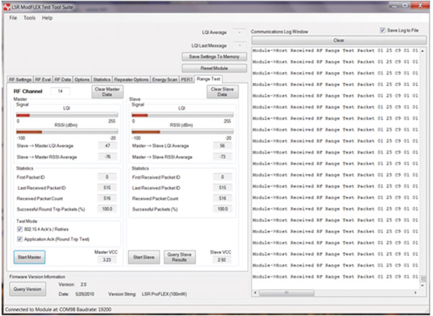Click Save Settings To Memory button
The width and height of the screenshot is (433, 316).
tap(214, 56)
